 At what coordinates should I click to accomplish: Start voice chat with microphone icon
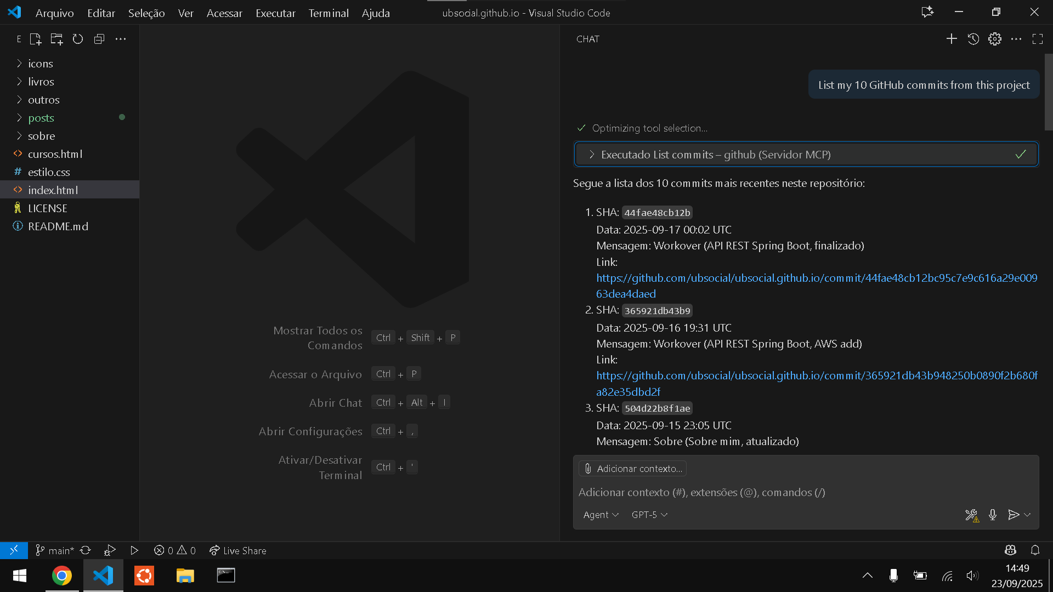993,515
